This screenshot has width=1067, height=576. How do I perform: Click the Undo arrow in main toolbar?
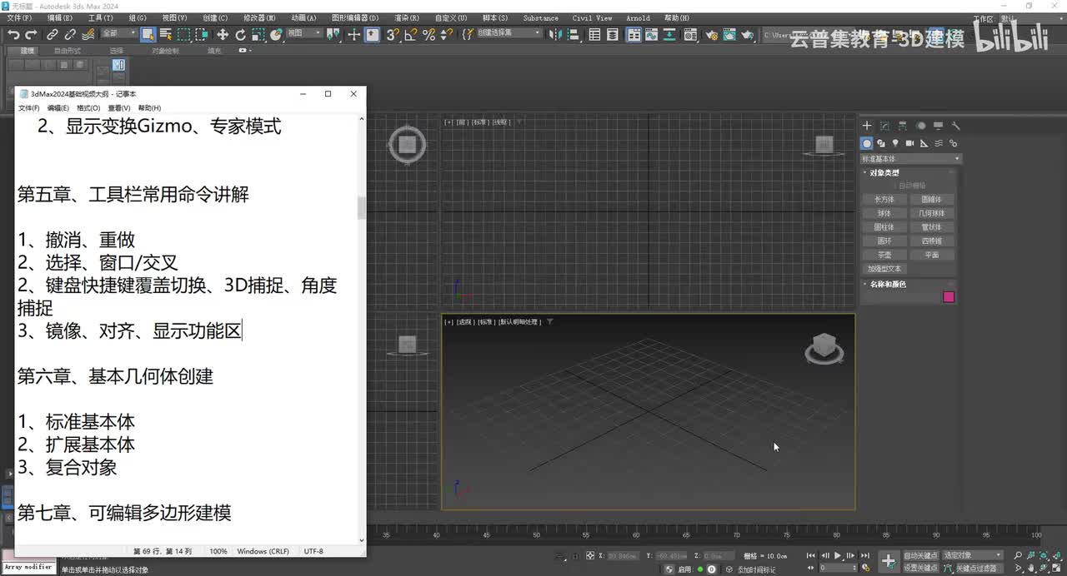(13, 34)
